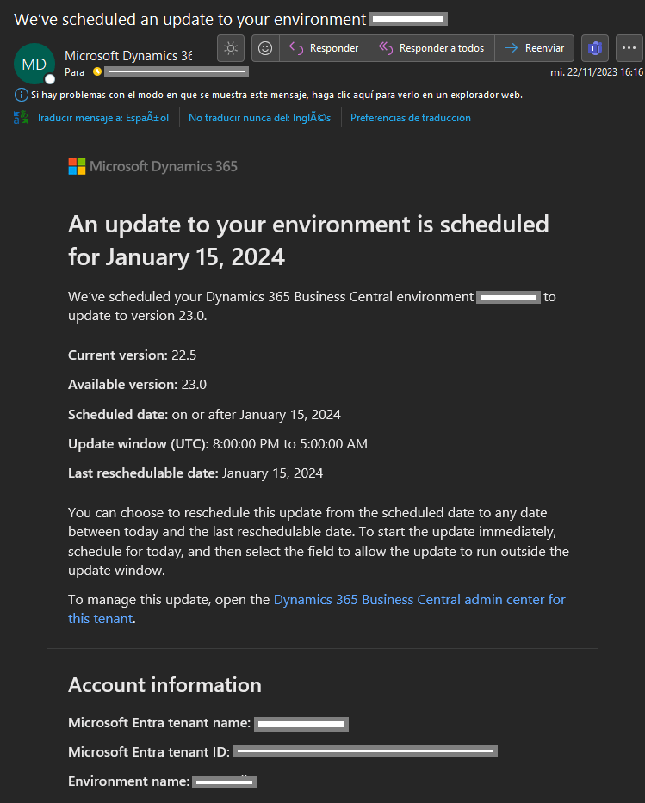Click the email received date 22/11/2023

(x=596, y=72)
